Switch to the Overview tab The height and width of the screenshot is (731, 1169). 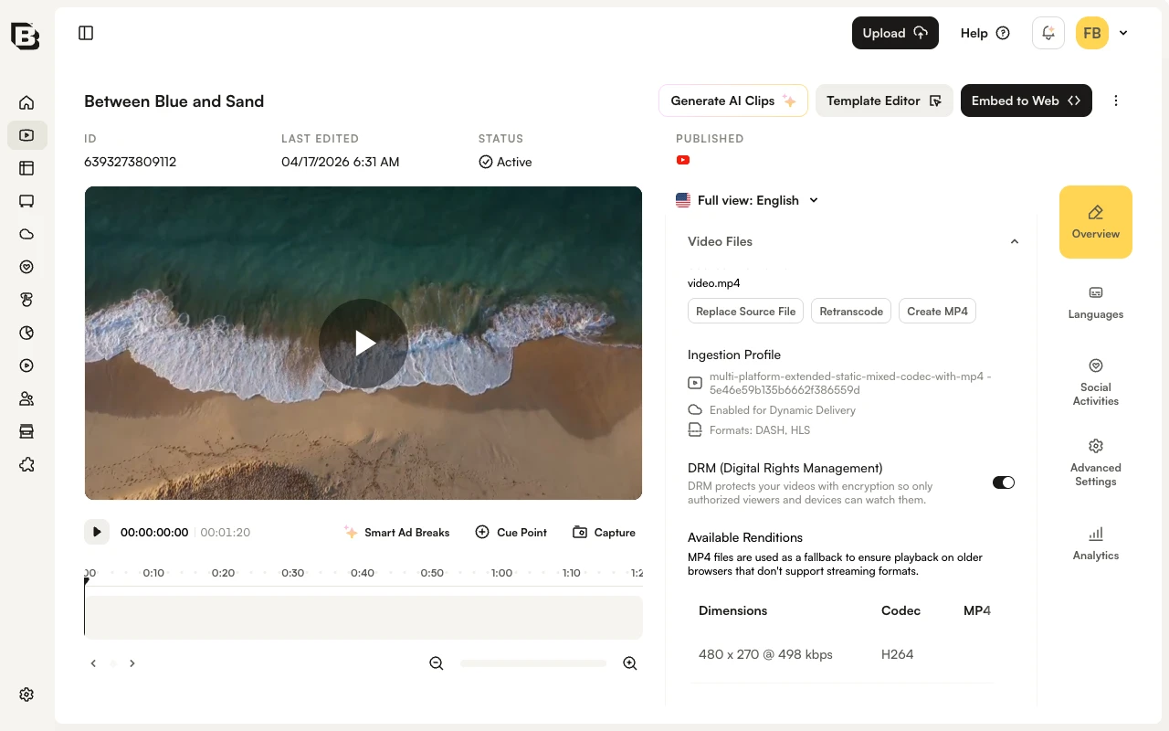(x=1096, y=222)
